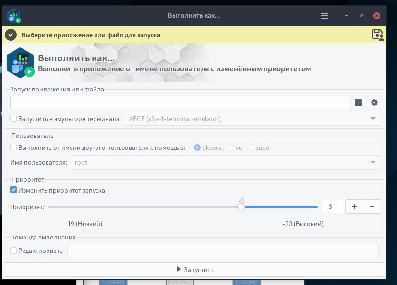Decrease priority with minus button
Viewport: 397px width, 285px height.
coord(372,206)
